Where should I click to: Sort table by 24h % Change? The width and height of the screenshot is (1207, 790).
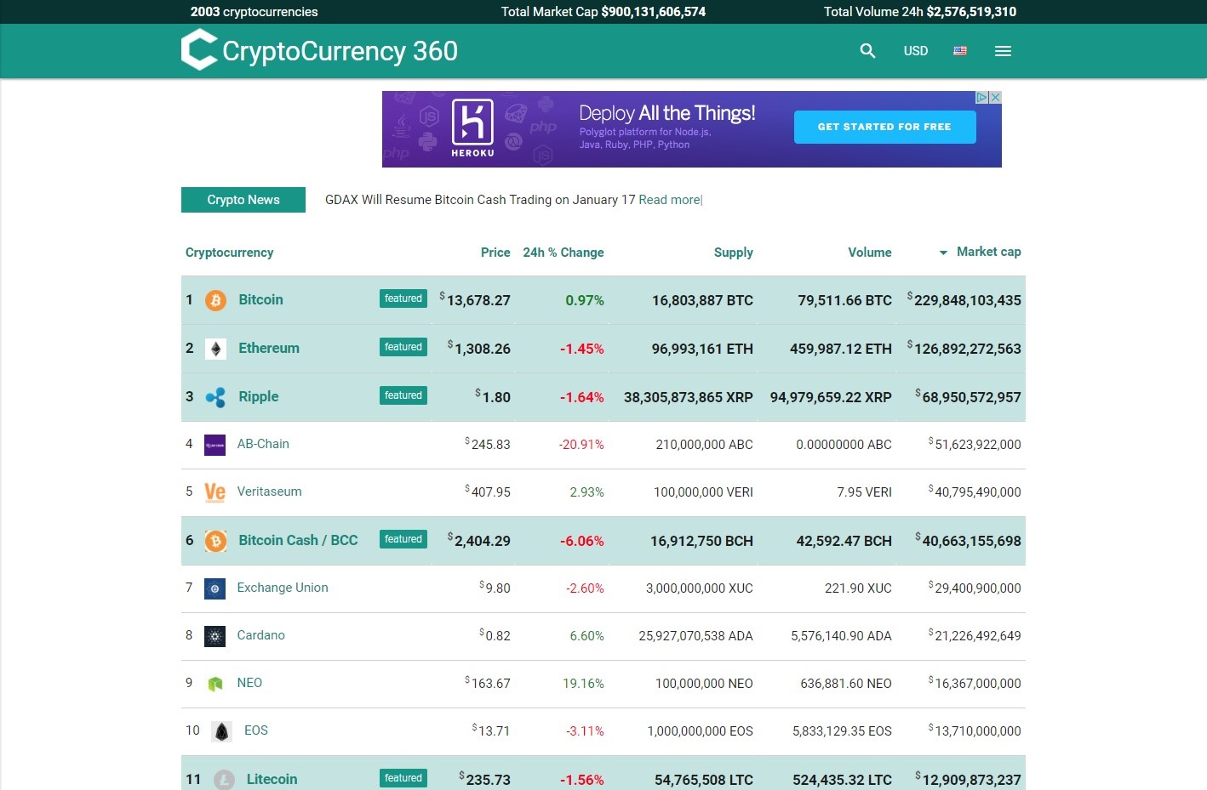click(563, 253)
